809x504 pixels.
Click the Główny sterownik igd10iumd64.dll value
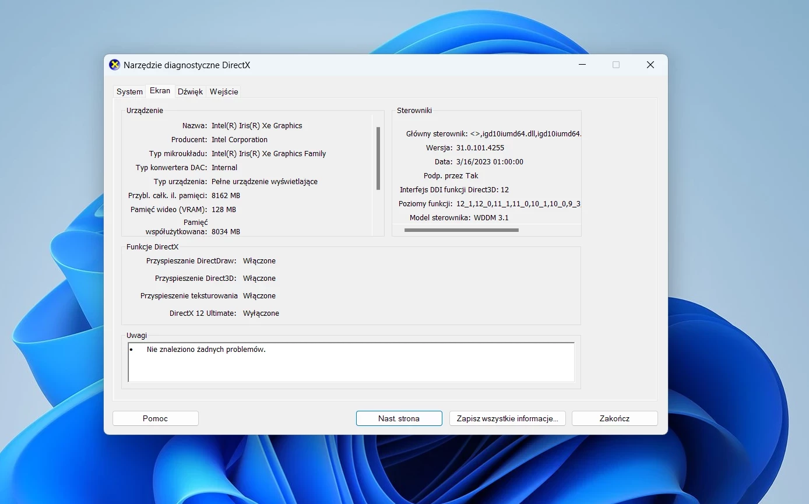pos(526,133)
